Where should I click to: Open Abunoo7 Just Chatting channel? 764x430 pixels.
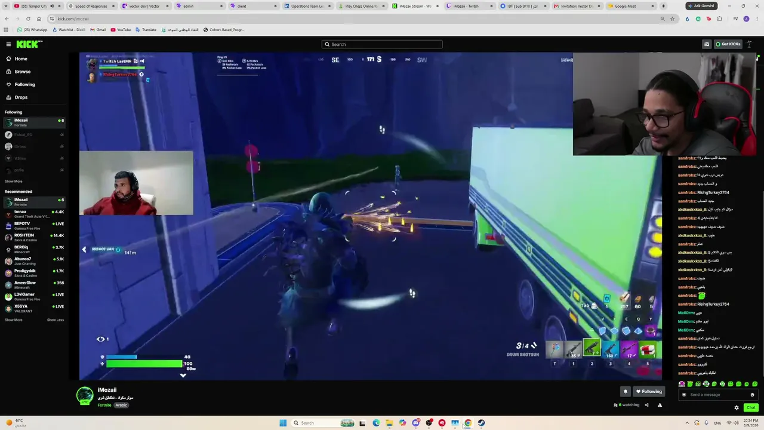point(35,261)
